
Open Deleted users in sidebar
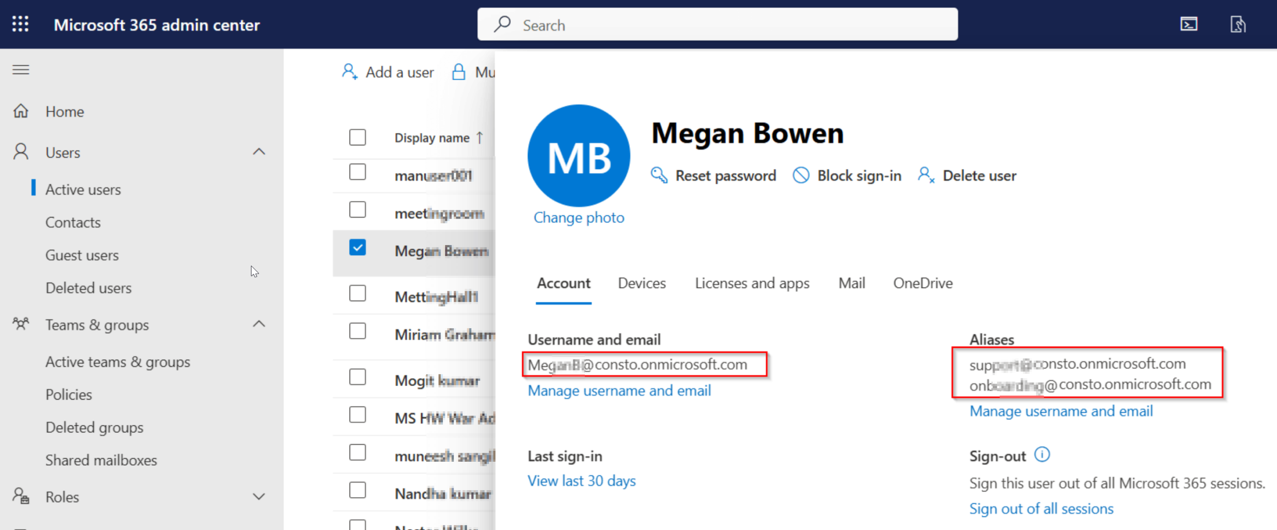click(x=89, y=288)
